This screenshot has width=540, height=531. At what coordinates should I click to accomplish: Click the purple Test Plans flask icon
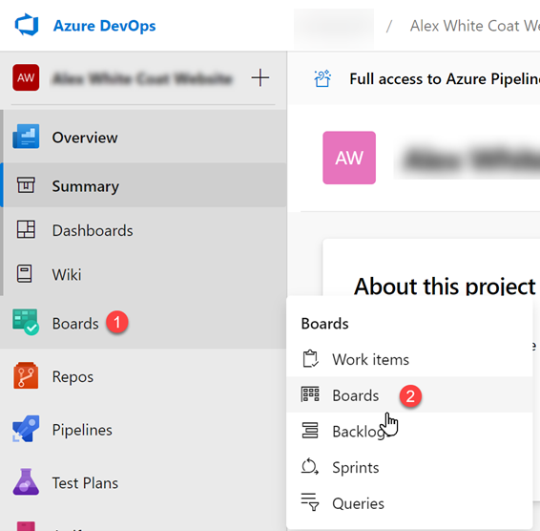pyautogui.click(x=26, y=482)
